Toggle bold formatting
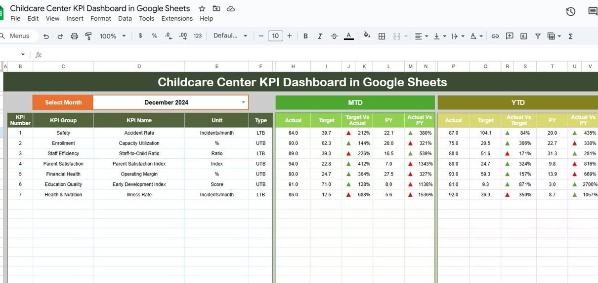The width and height of the screenshot is (598, 283). coord(305,36)
